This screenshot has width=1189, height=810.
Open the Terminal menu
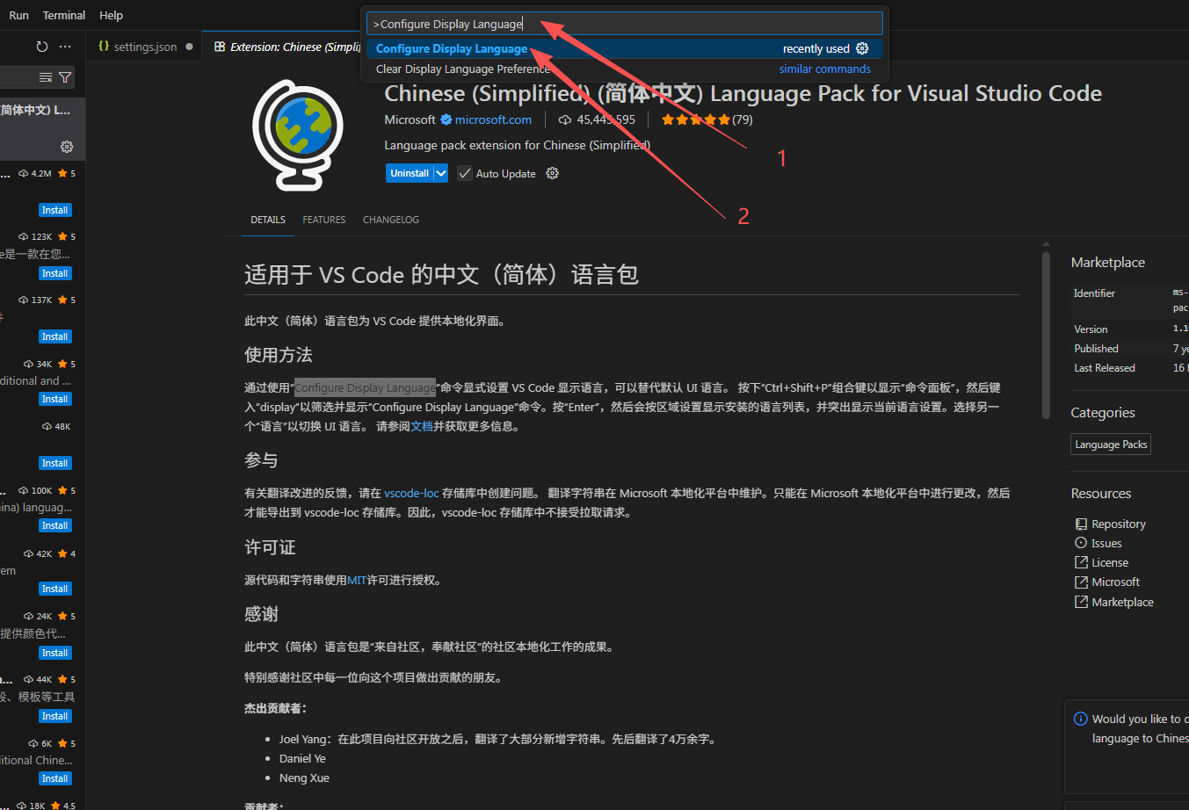point(64,15)
